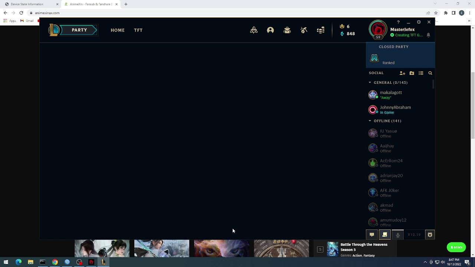Select offline friend AFK J0ker

[399, 193]
